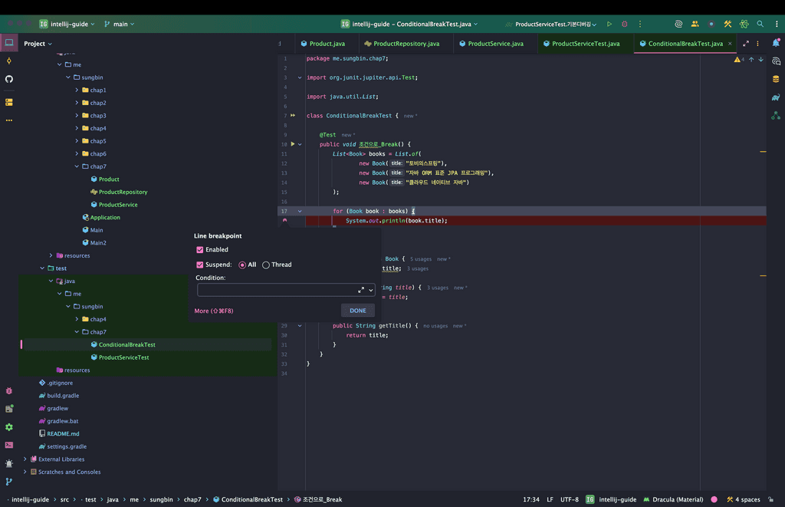Switch to the ProductService.java tab
The width and height of the screenshot is (785, 507).
(x=494, y=44)
